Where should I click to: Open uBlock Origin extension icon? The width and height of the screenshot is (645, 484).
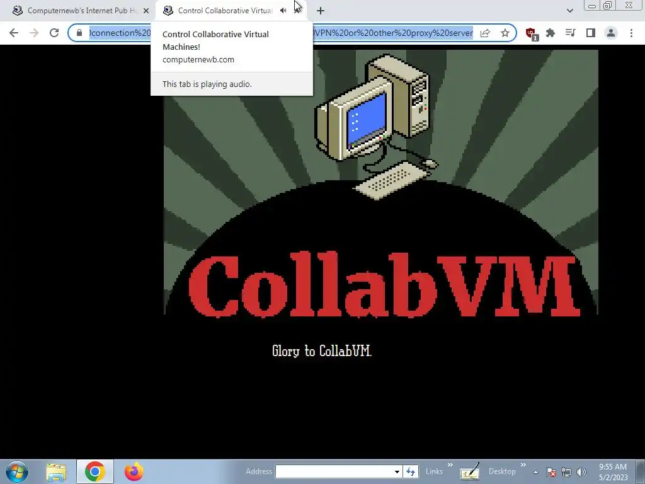(x=532, y=34)
